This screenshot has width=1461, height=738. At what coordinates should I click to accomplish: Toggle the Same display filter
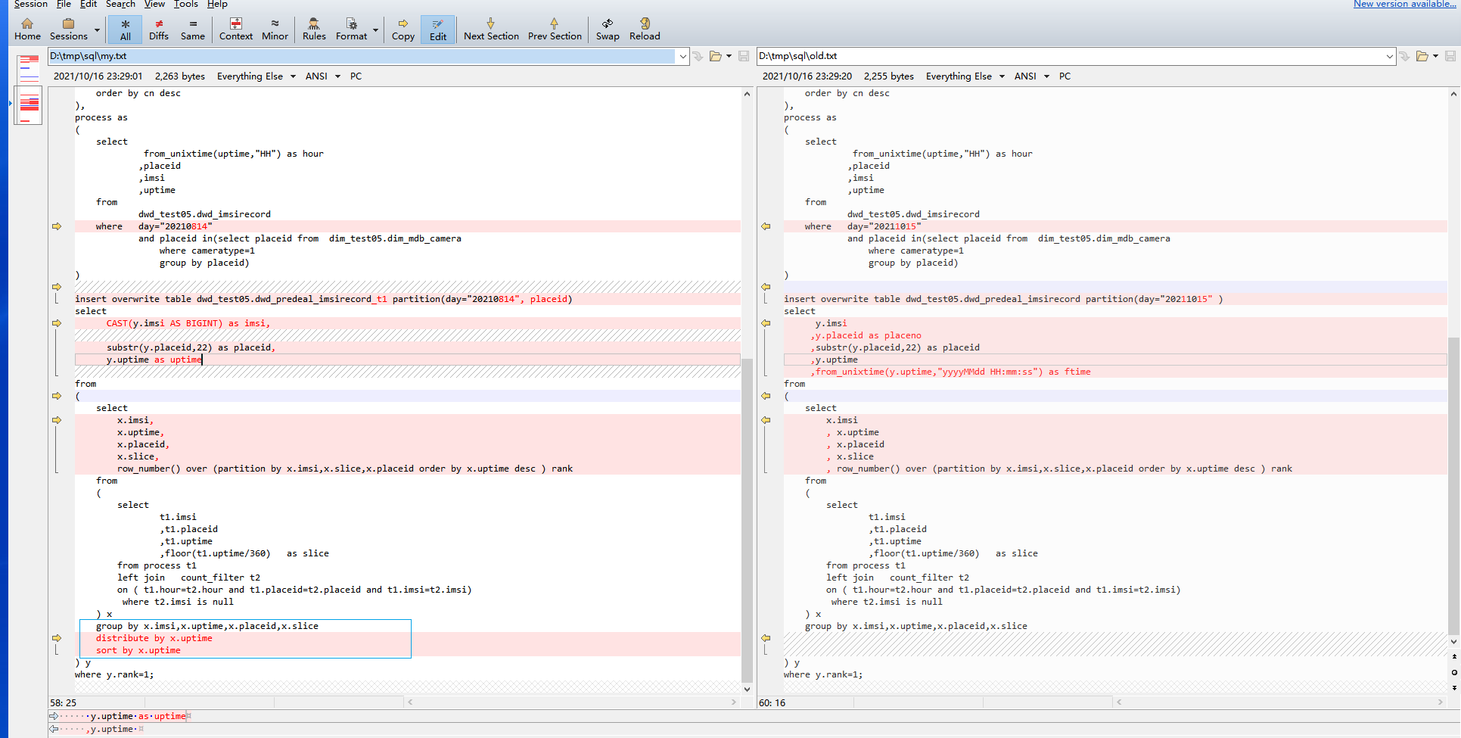[193, 29]
